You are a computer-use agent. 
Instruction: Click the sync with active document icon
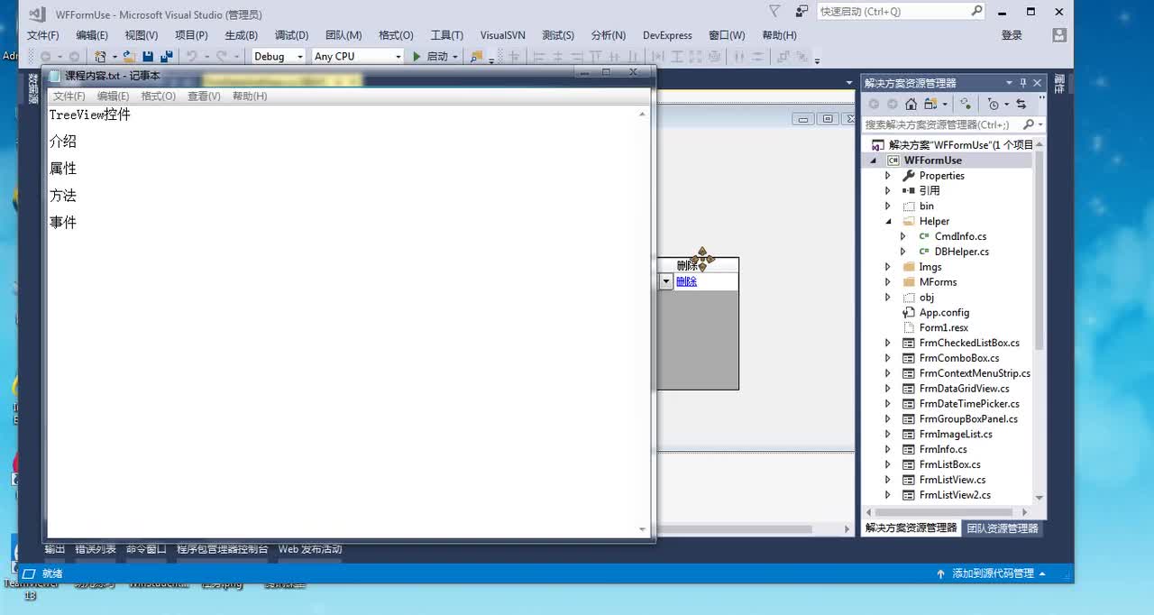[1021, 104]
